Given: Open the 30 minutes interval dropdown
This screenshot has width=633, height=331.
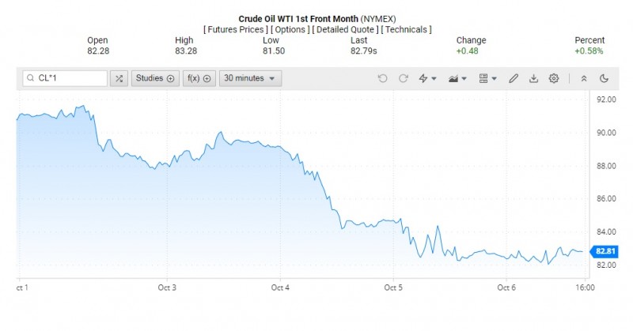Looking at the screenshot, I should 250,78.
